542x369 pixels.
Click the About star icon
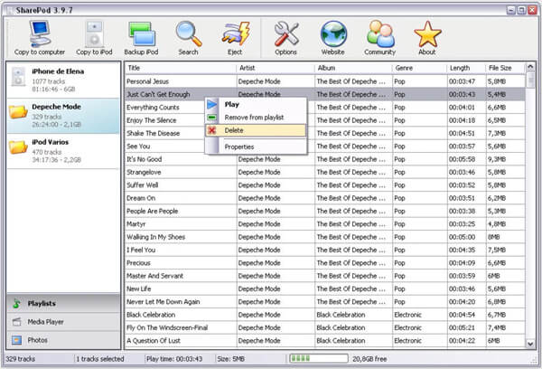click(x=427, y=38)
